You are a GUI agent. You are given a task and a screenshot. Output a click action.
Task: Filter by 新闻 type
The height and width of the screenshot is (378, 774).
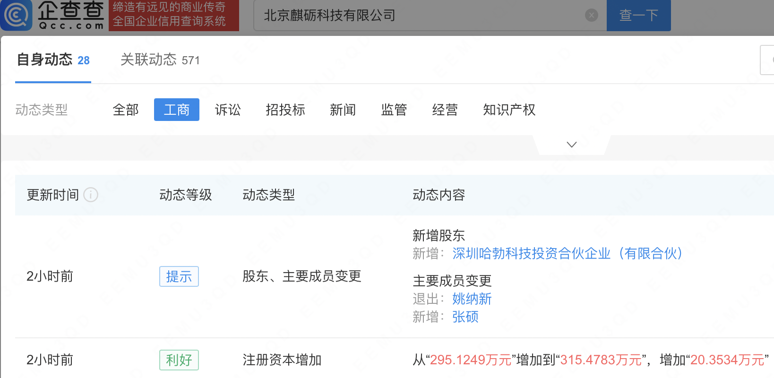(343, 110)
